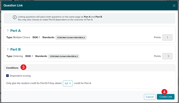Click the red number 4 marker
This screenshot has width=179, height=103.
[164, 92]
